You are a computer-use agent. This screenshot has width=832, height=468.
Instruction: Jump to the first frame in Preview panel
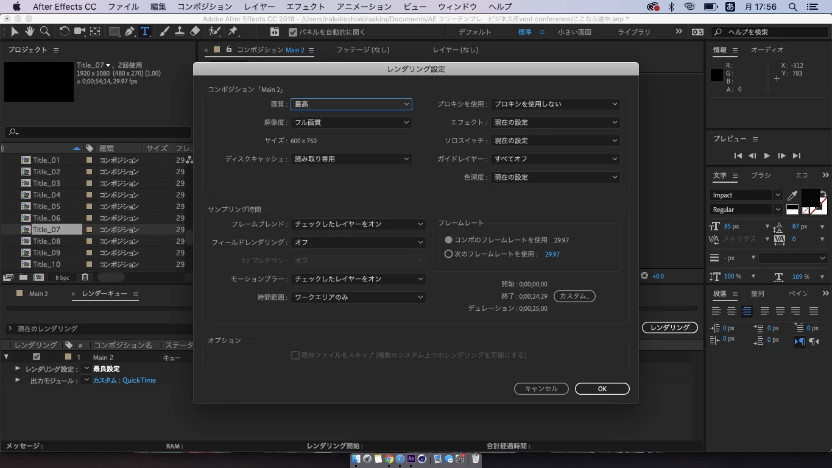[x=738, y=156]
